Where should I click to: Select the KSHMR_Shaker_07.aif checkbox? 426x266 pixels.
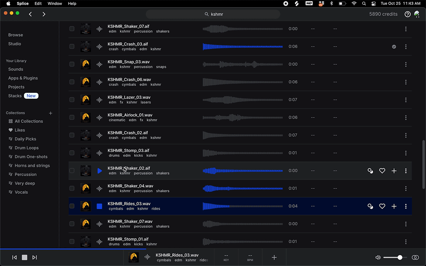[x=72, y=29]
